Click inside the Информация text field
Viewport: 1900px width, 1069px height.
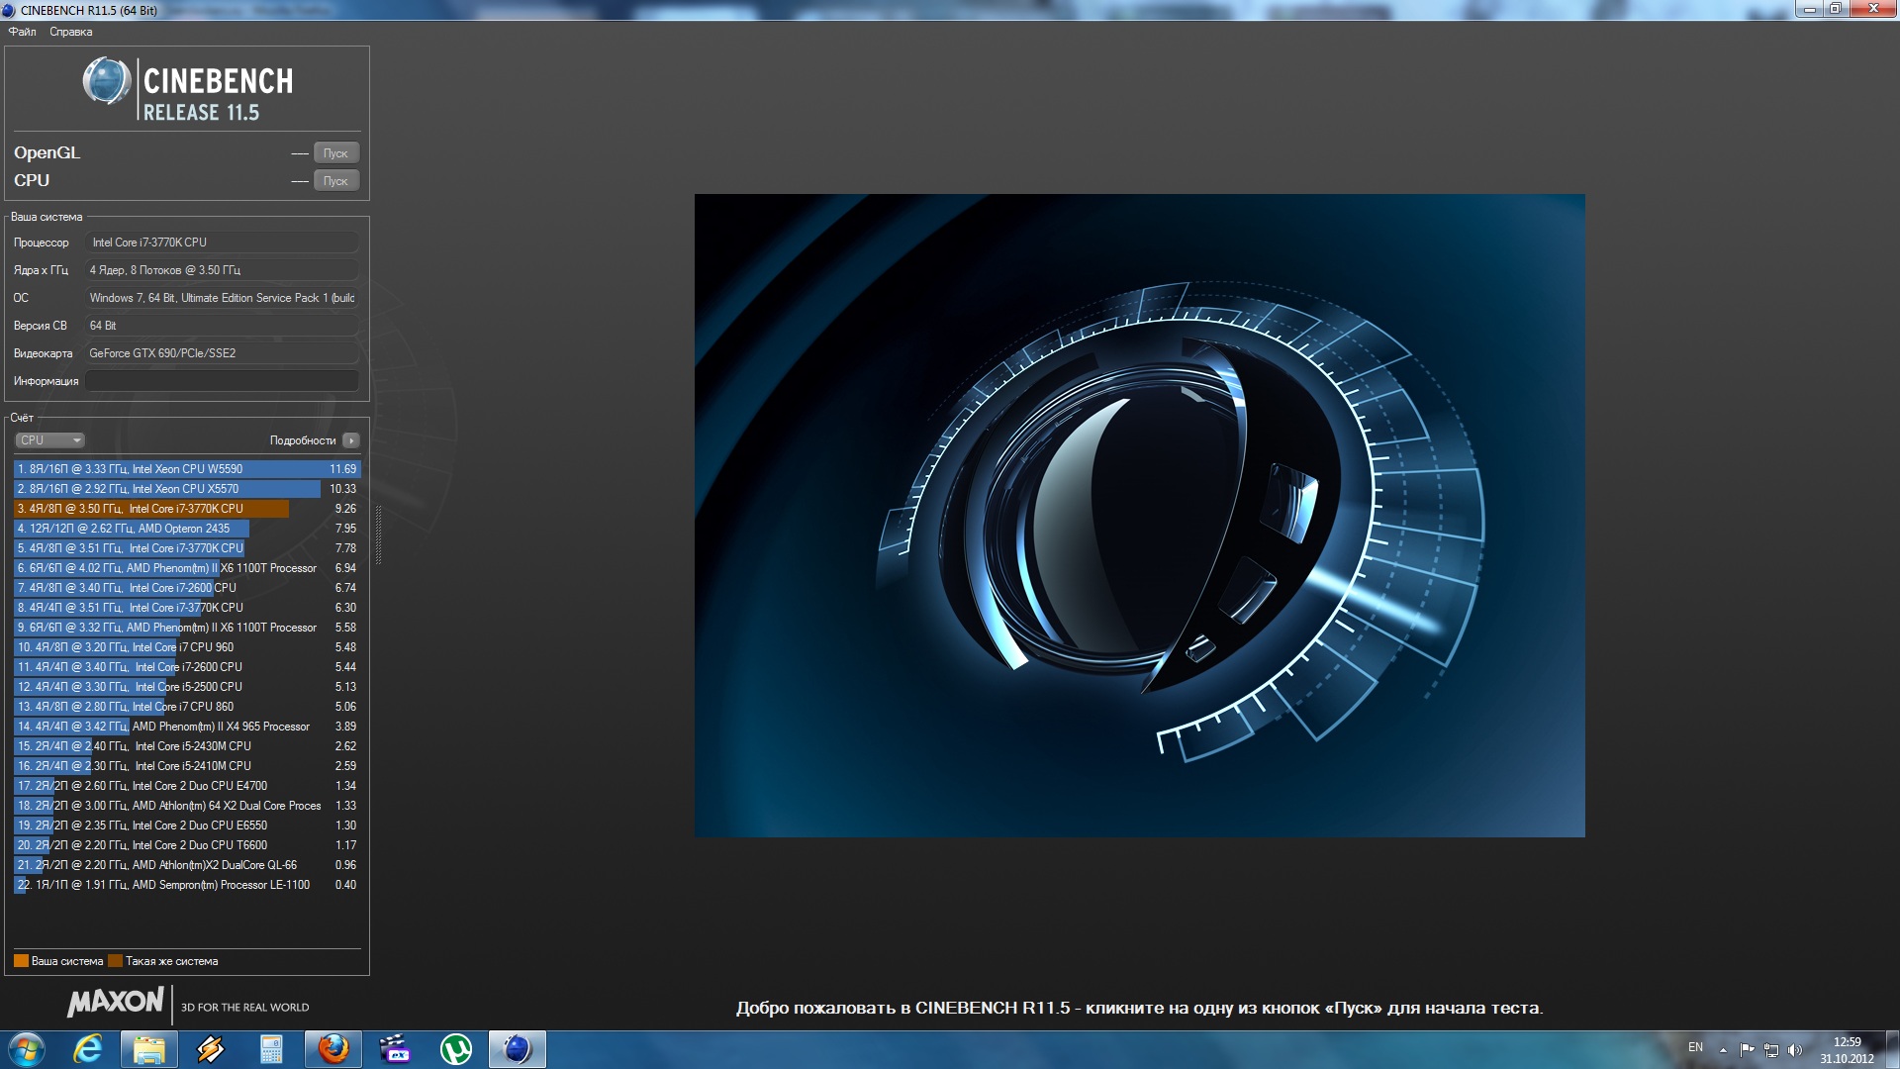pyautogui.click(x=222, y=381)
